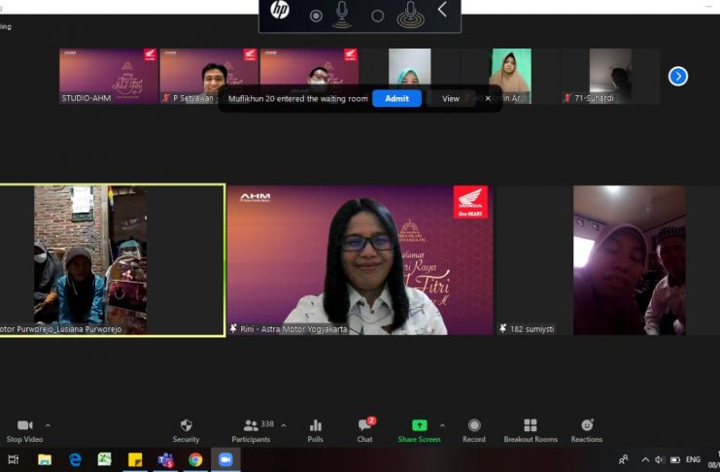Viewport: 720px width, 472px height.
Task: Select the Rini - Astra Motor Yogyakarta video
Action: pyautogui.click(x=360, y=259)
